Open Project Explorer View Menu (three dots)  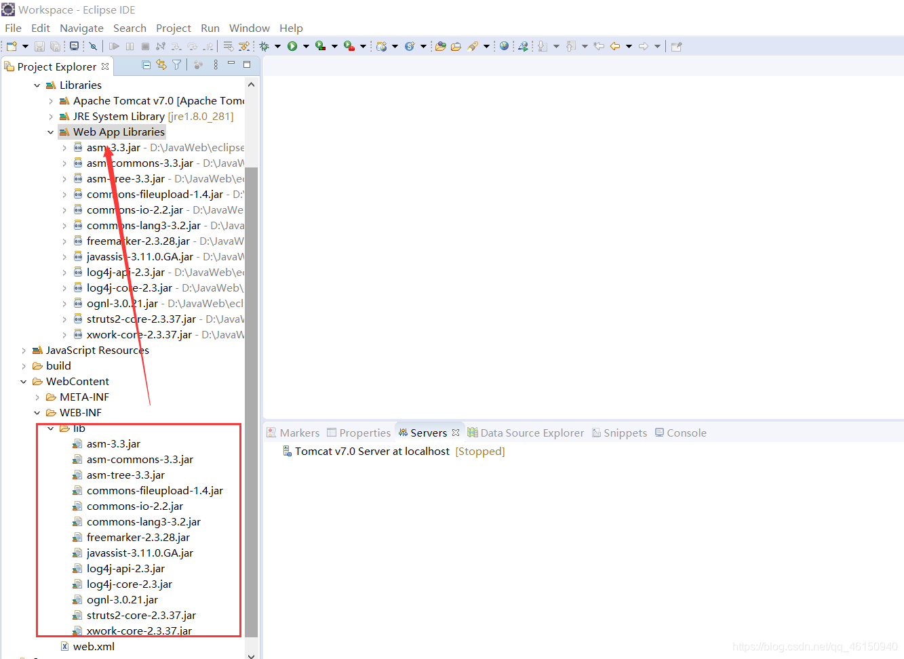point(216,64)
